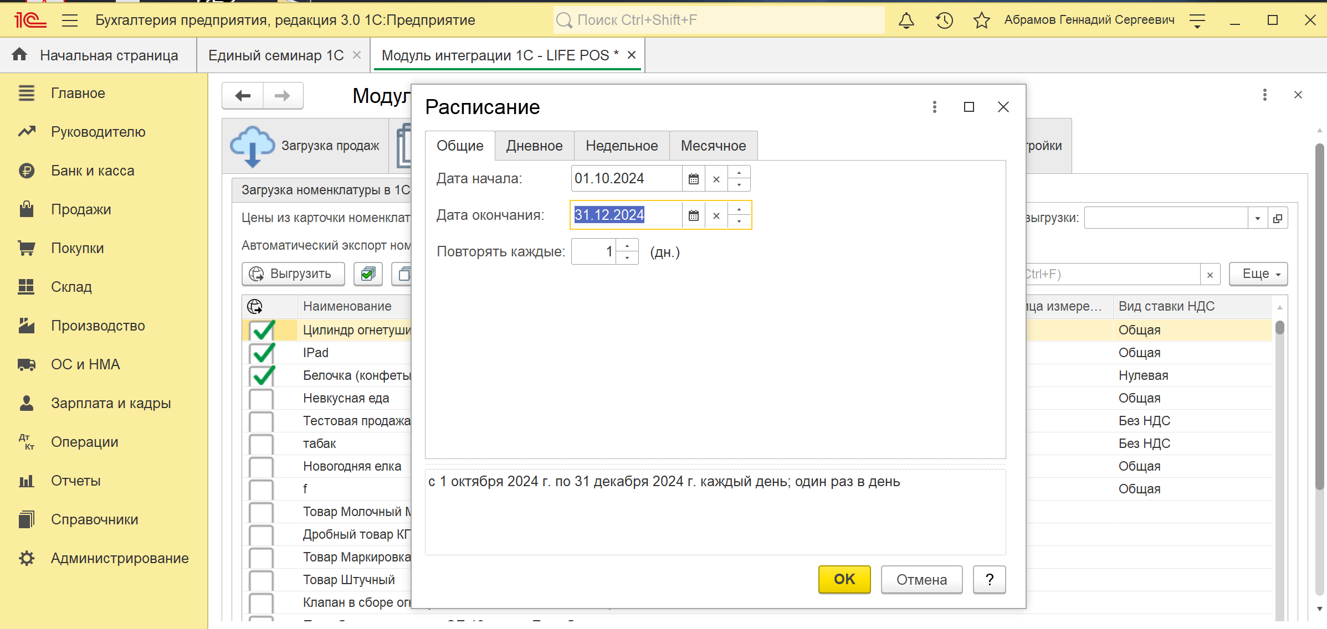Viewport: 1327px width, 629px height.
Task: Open the Главное section
Action: click(x=78, y=93)
